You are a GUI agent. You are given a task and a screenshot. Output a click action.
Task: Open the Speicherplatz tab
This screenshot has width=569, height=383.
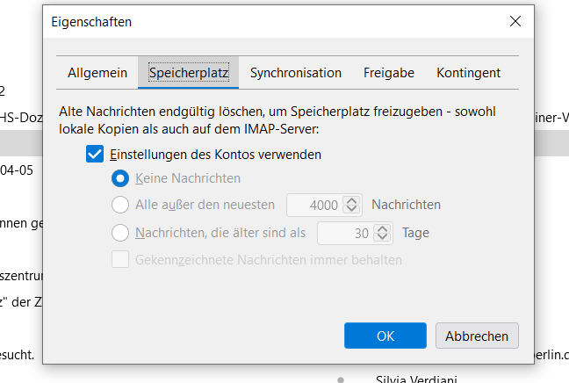(x=188, y=73)
